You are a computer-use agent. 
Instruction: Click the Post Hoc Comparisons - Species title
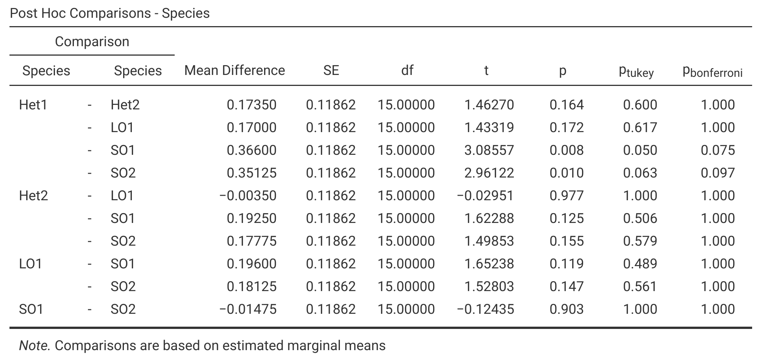110,13
